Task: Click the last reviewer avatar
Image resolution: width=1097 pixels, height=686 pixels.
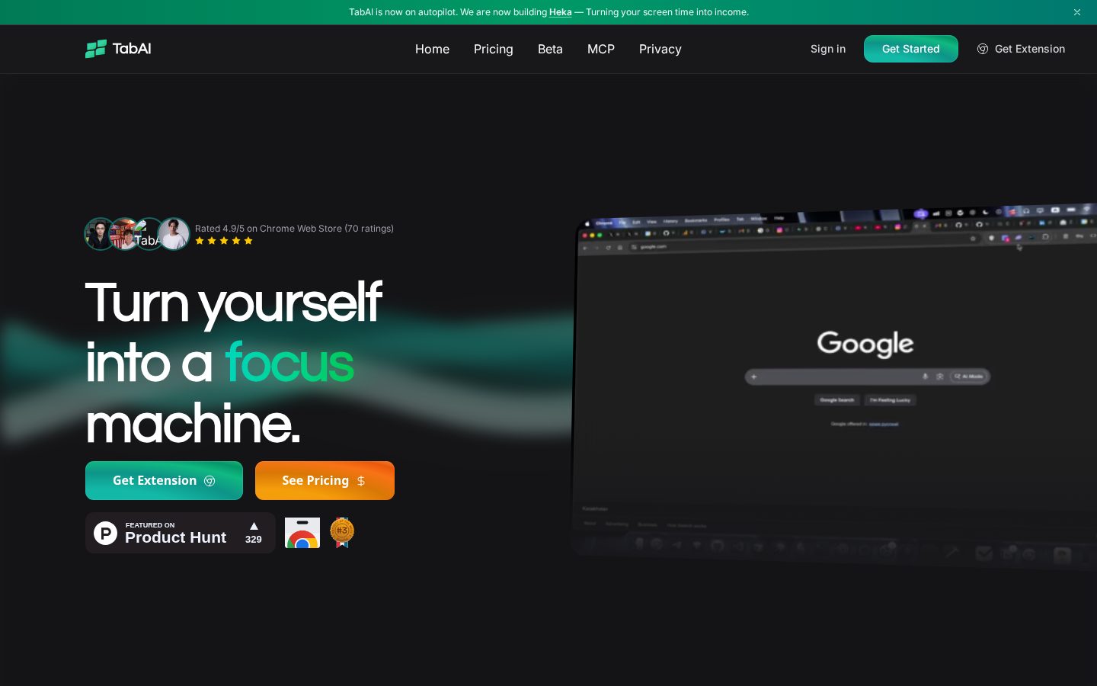Action: [x=174, y=234]
